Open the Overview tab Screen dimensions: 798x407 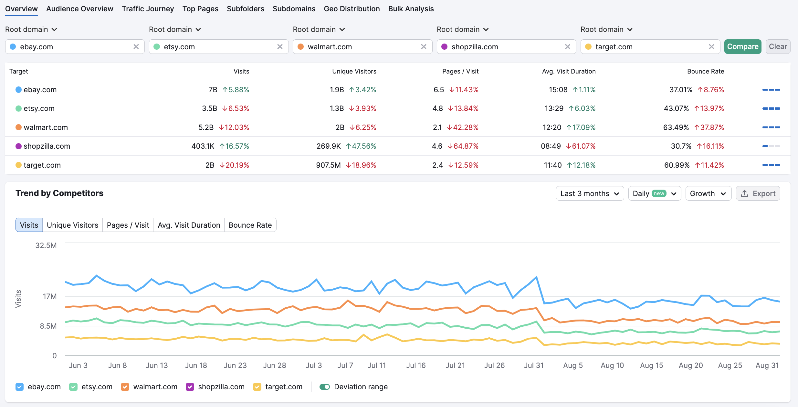click(x=21, y=9)
